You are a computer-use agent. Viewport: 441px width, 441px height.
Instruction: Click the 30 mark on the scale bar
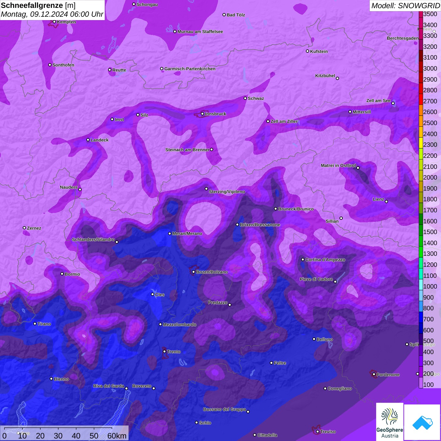(58, 436)
